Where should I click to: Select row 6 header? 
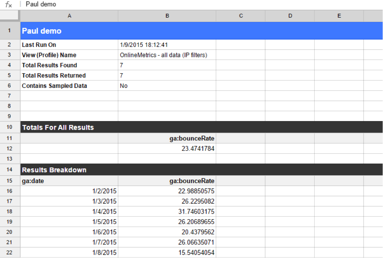[10, 86]
